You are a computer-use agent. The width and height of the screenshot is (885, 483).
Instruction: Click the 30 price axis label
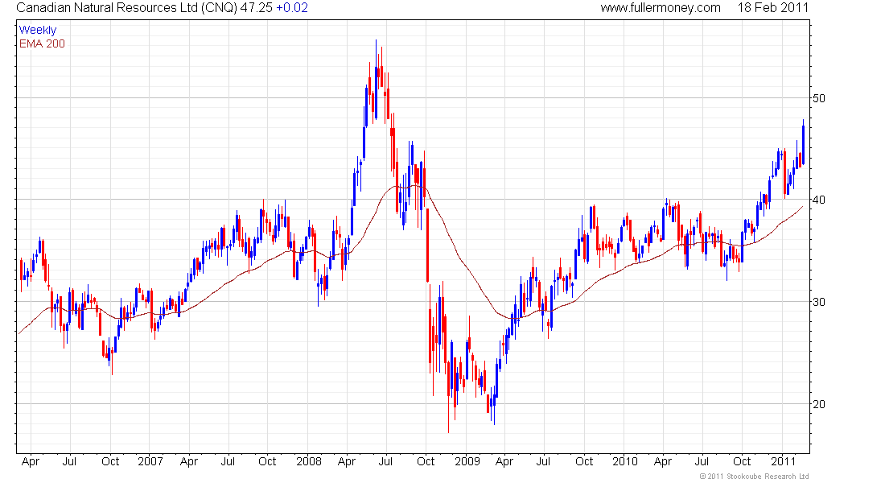[818, 302]
